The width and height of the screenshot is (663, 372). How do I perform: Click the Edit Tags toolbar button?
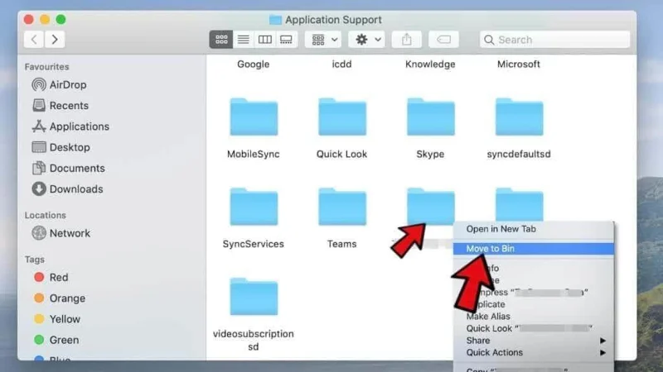(x=443, y=40)
